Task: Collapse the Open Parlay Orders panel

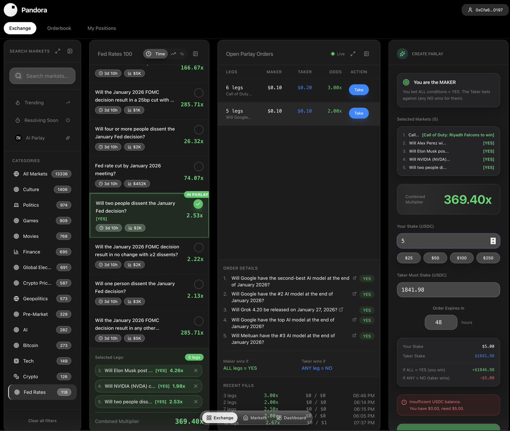Action: [366, 54]
